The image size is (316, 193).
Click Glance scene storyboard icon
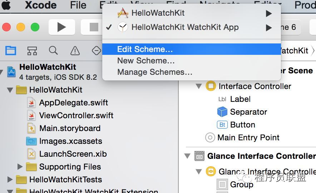199,156
